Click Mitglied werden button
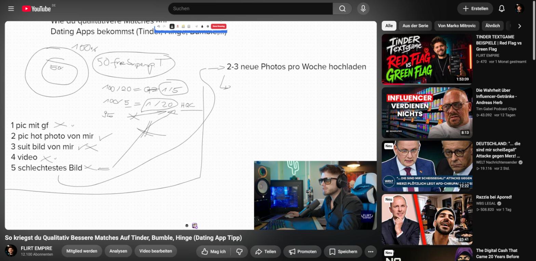Viewport: 536px width, 261px height. [82, 251]
